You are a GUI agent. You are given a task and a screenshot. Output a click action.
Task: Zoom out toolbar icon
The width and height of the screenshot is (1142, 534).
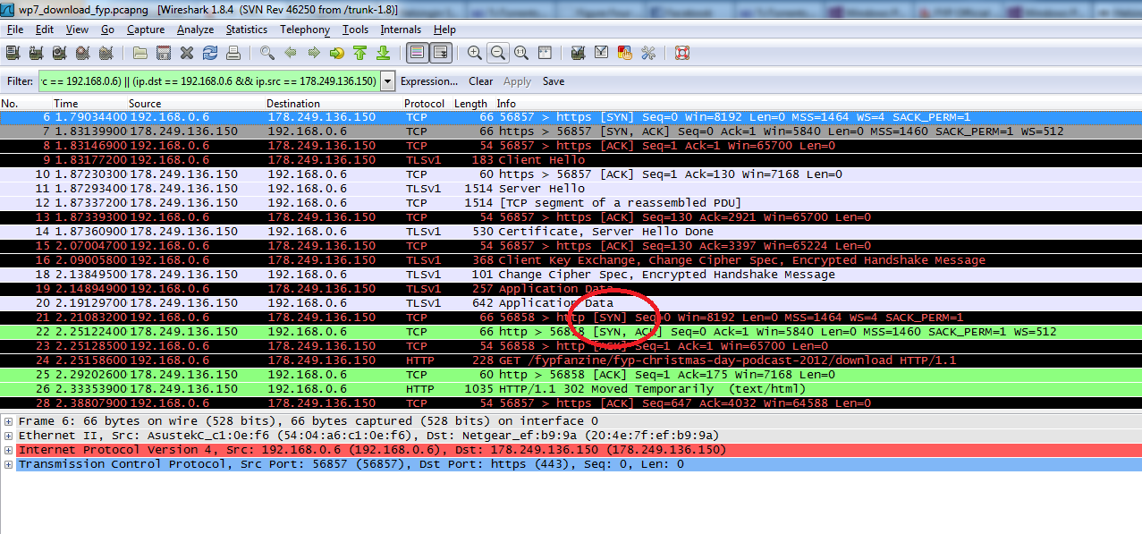coord(497,53)
